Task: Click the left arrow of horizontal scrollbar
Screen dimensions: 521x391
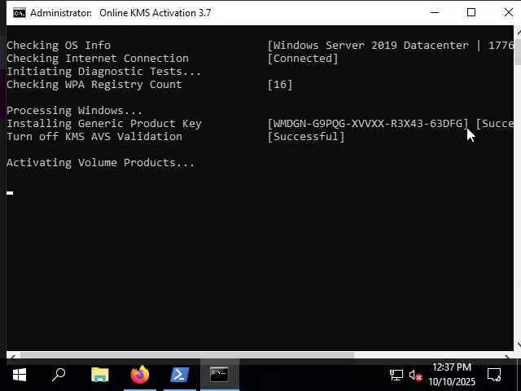Action: [12, 355]
